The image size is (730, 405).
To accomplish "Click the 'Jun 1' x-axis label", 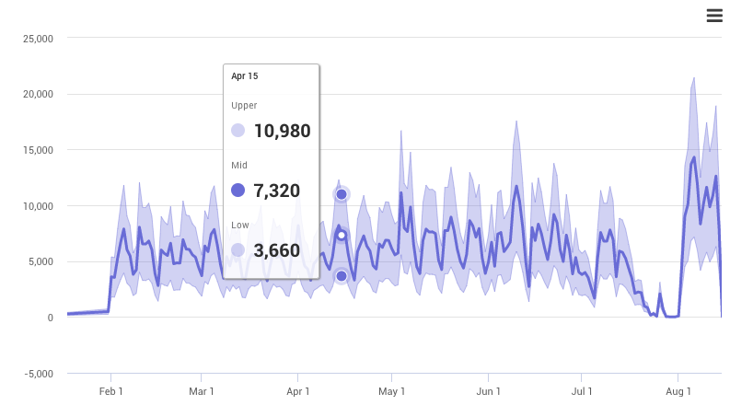I will coord(489,391).
